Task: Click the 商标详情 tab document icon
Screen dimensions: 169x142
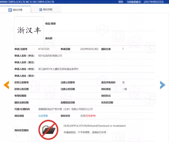Action: (x=10, y=10)
